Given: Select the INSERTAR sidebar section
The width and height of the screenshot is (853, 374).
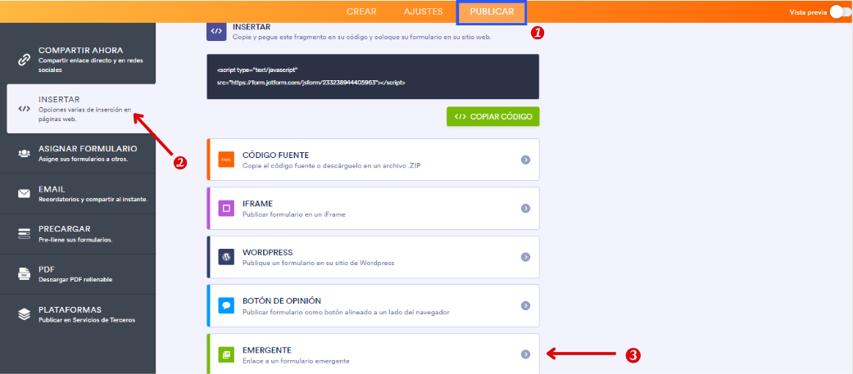Looking at the screenshot, I should [81, 109].
